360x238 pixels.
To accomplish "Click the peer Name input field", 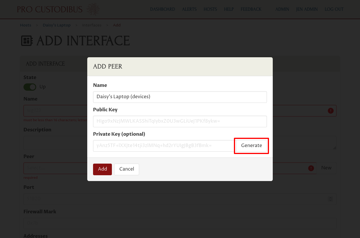I will coord(180,97).
